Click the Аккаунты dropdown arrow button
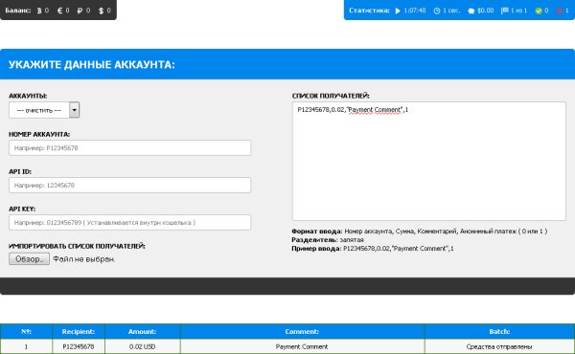The height and width of the screenshot is (354, 575). pyautogui.click(x=74, y=110)
